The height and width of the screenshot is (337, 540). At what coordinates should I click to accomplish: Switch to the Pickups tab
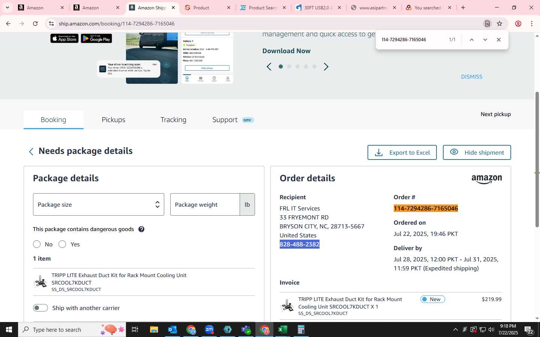click(x=114, y=120)
